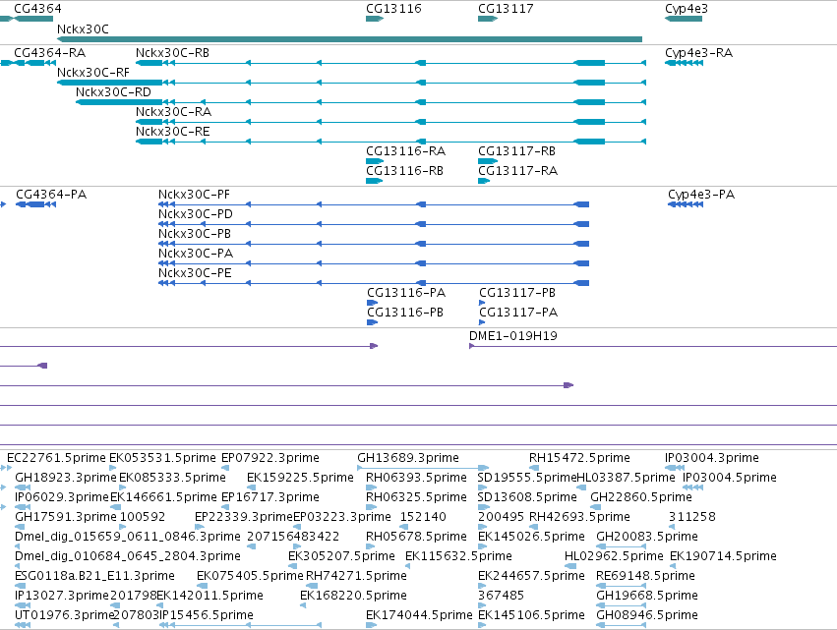This screenshot has width=837, height=630.
Task: Open EST EK159225.5prime
Action: 300,478
